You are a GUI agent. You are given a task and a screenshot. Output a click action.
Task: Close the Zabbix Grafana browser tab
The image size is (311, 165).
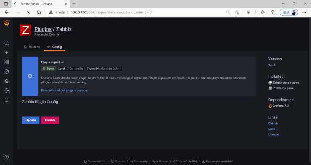click(66, 4)
